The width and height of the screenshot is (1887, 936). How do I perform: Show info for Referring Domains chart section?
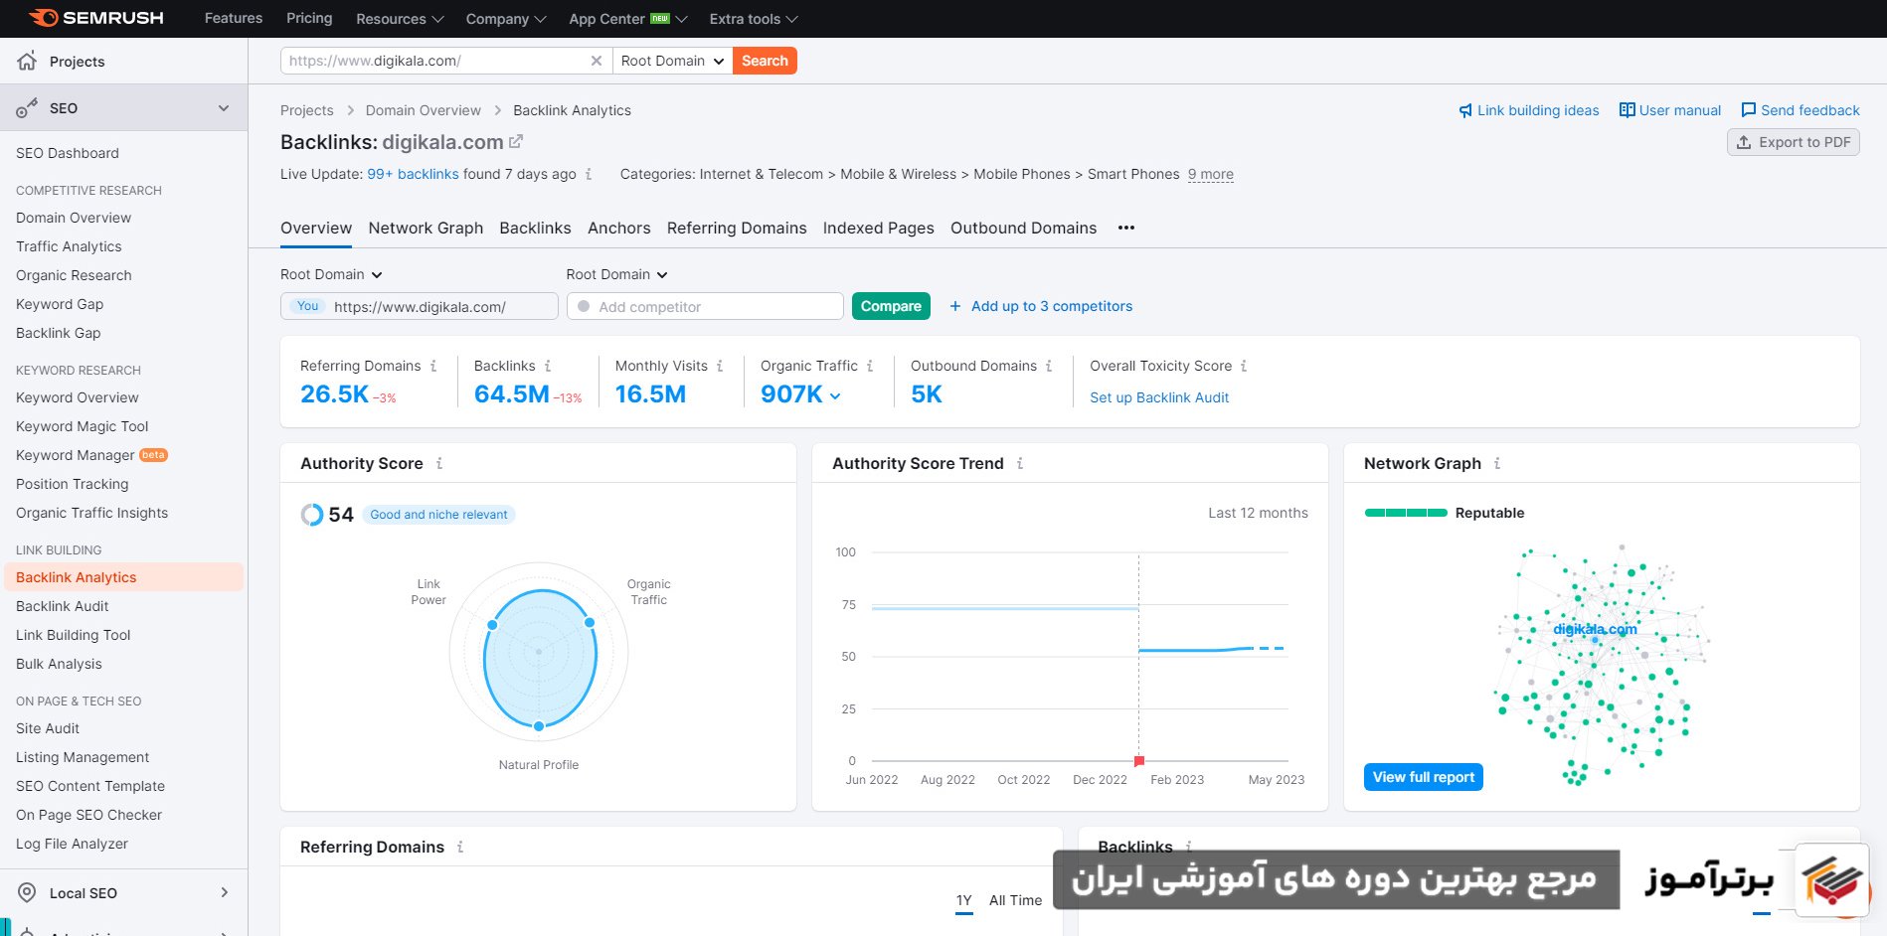click(x=460, y=847)
